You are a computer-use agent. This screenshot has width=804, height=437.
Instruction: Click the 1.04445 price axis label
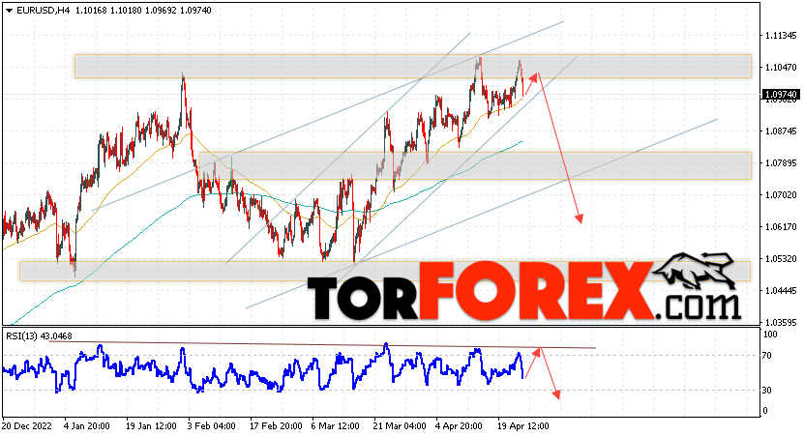[781, 290]
